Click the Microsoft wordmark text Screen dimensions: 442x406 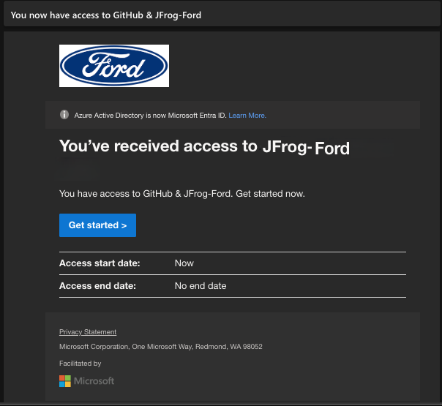94,381
